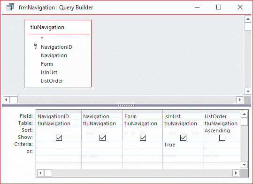Click column selector bar above IsInList
Image resolution: width=253 pixels, height=184 pixels.
click(183, 112)
